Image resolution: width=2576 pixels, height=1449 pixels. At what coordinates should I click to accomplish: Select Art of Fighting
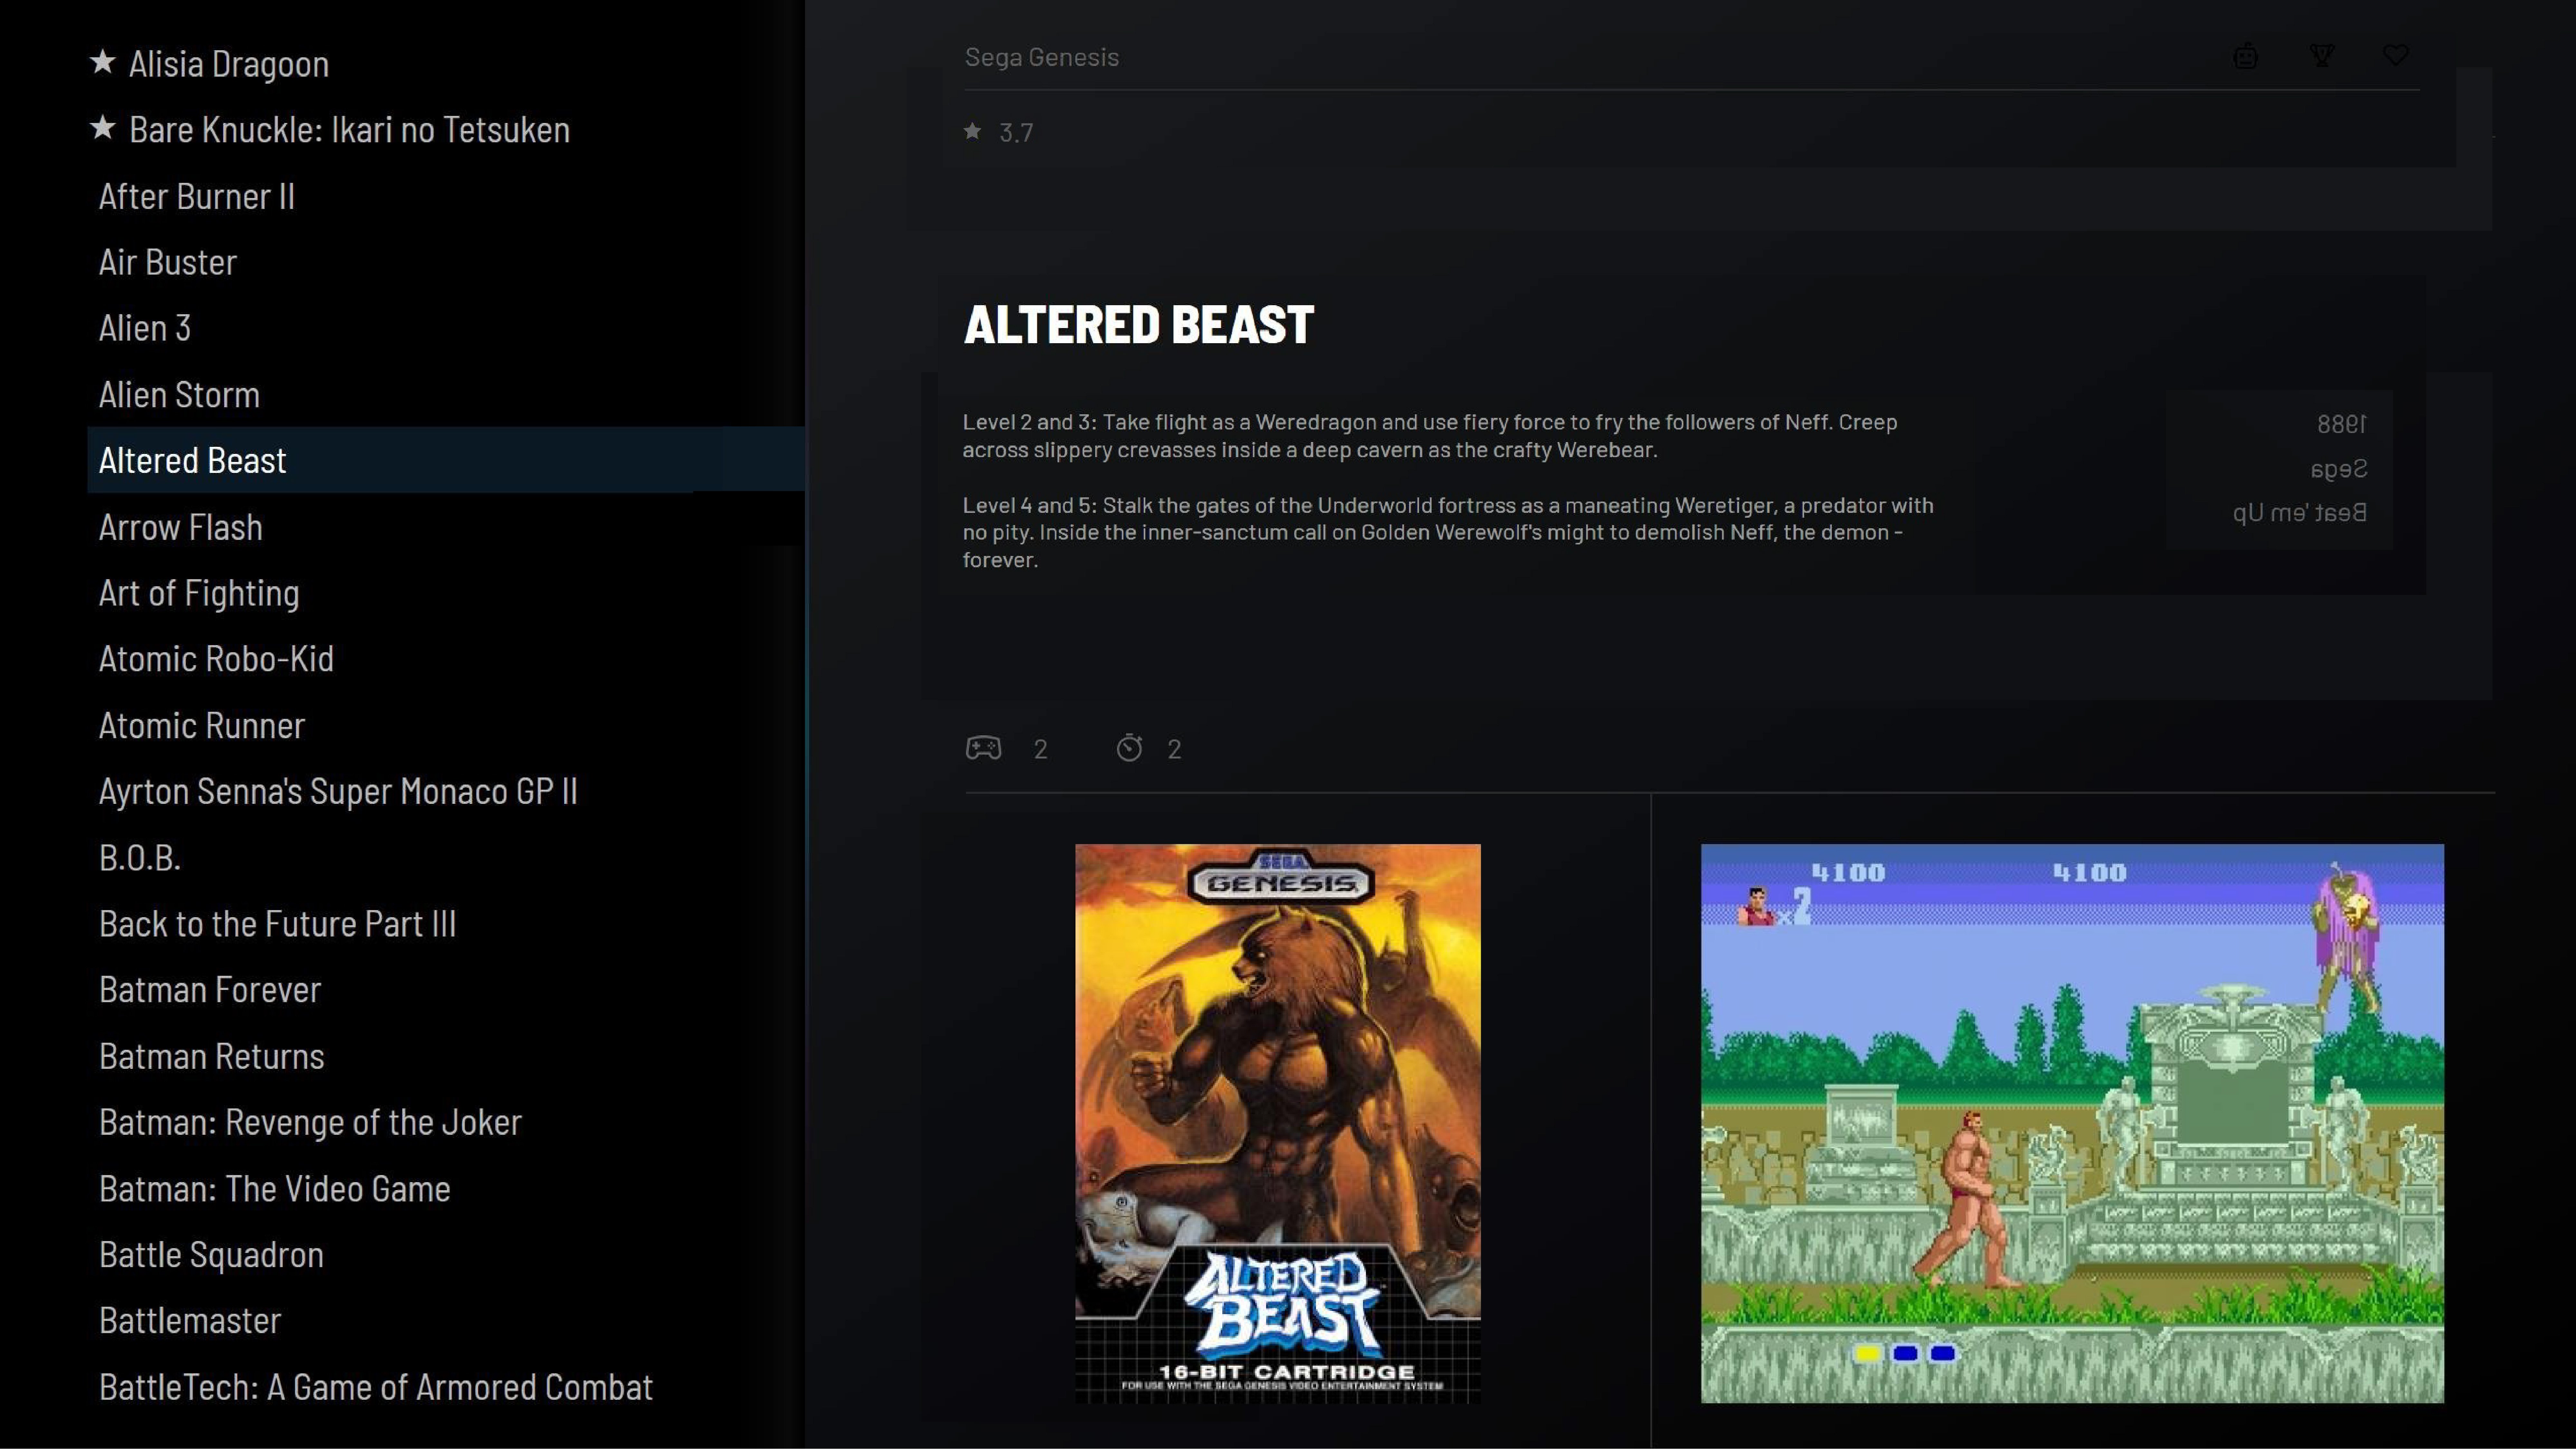[x=199, y=593]
